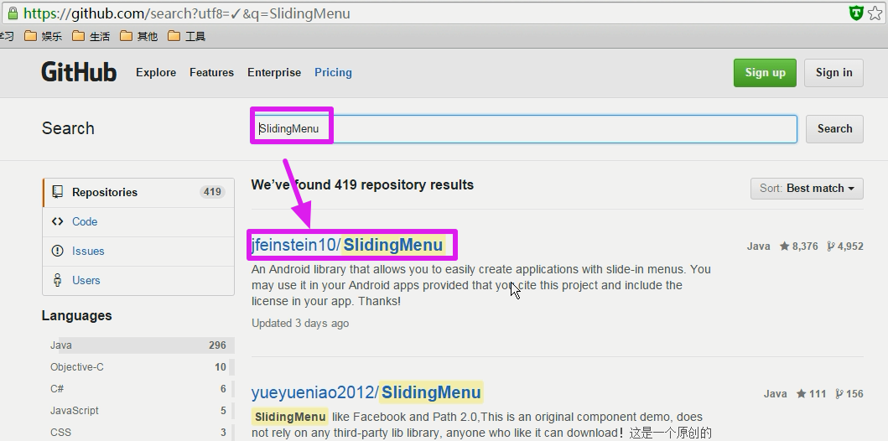Click the fork count 156 for yueyueniao2012
Screen dimensions: 888x441
[x=849, y=394]
